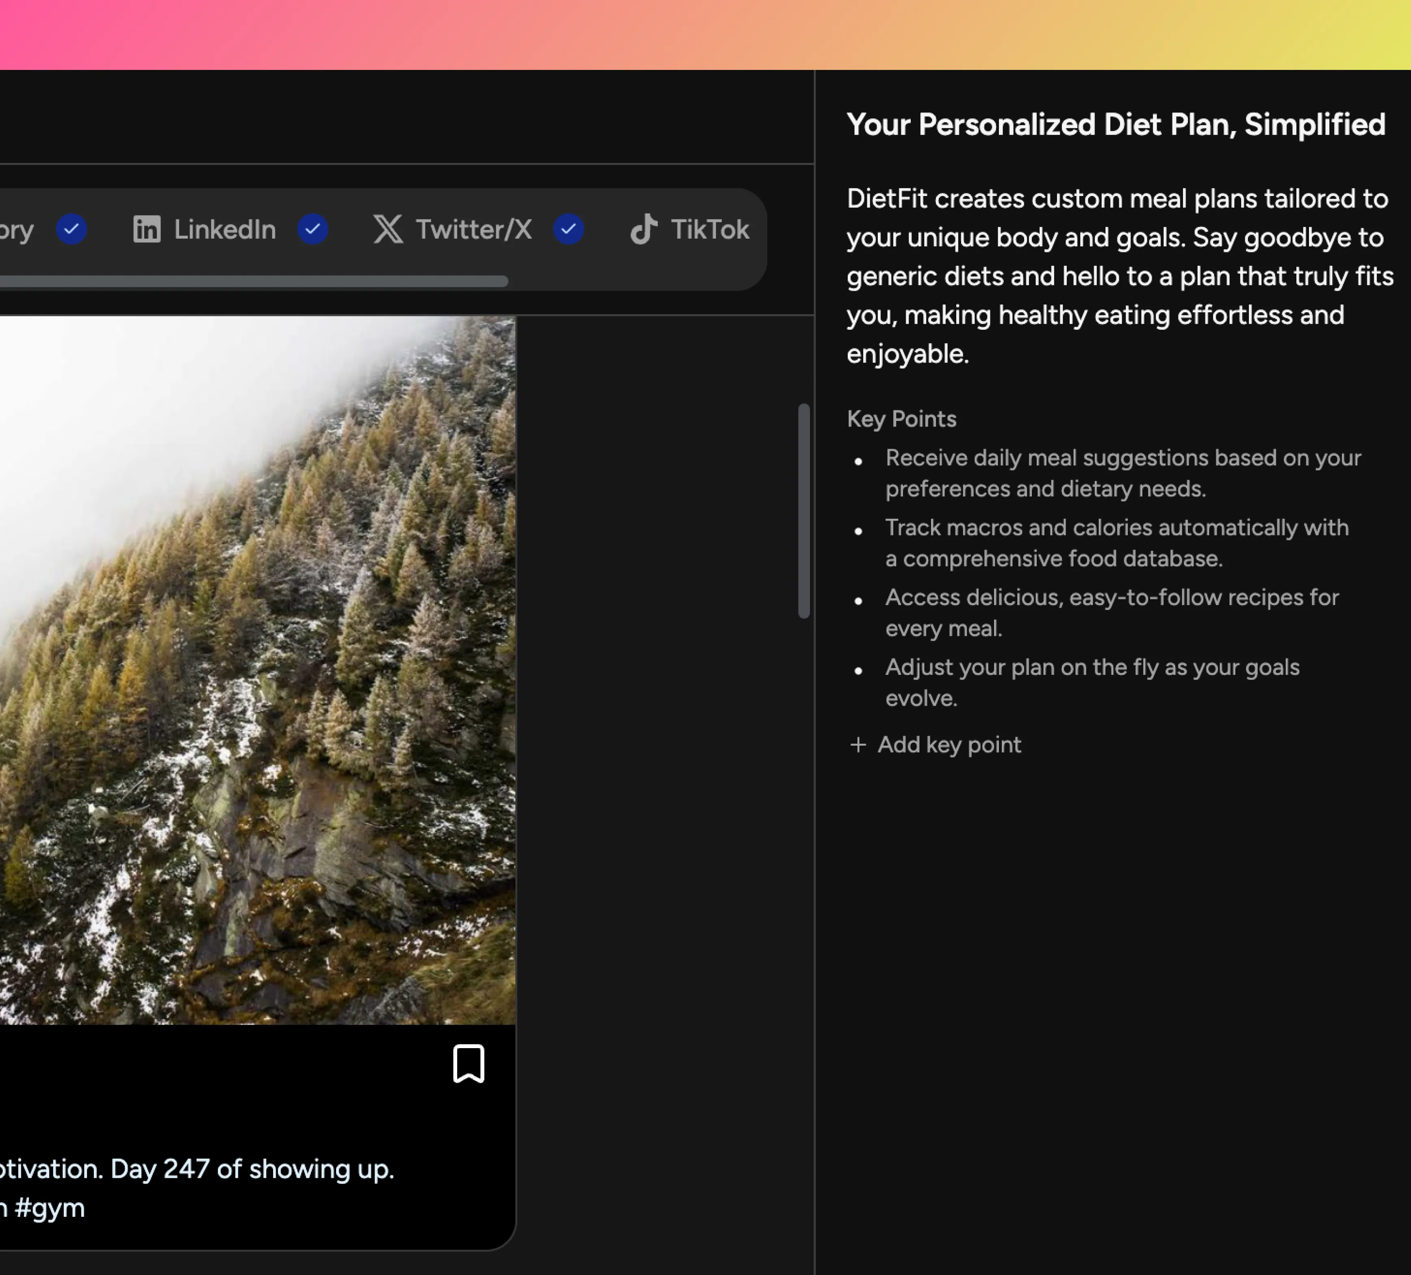Edit the 'Your Personalized Diet Plan, Simplified' heading
Image resolution: width=1411 pixels, height=1275 pixels.
coord(1115,125)
